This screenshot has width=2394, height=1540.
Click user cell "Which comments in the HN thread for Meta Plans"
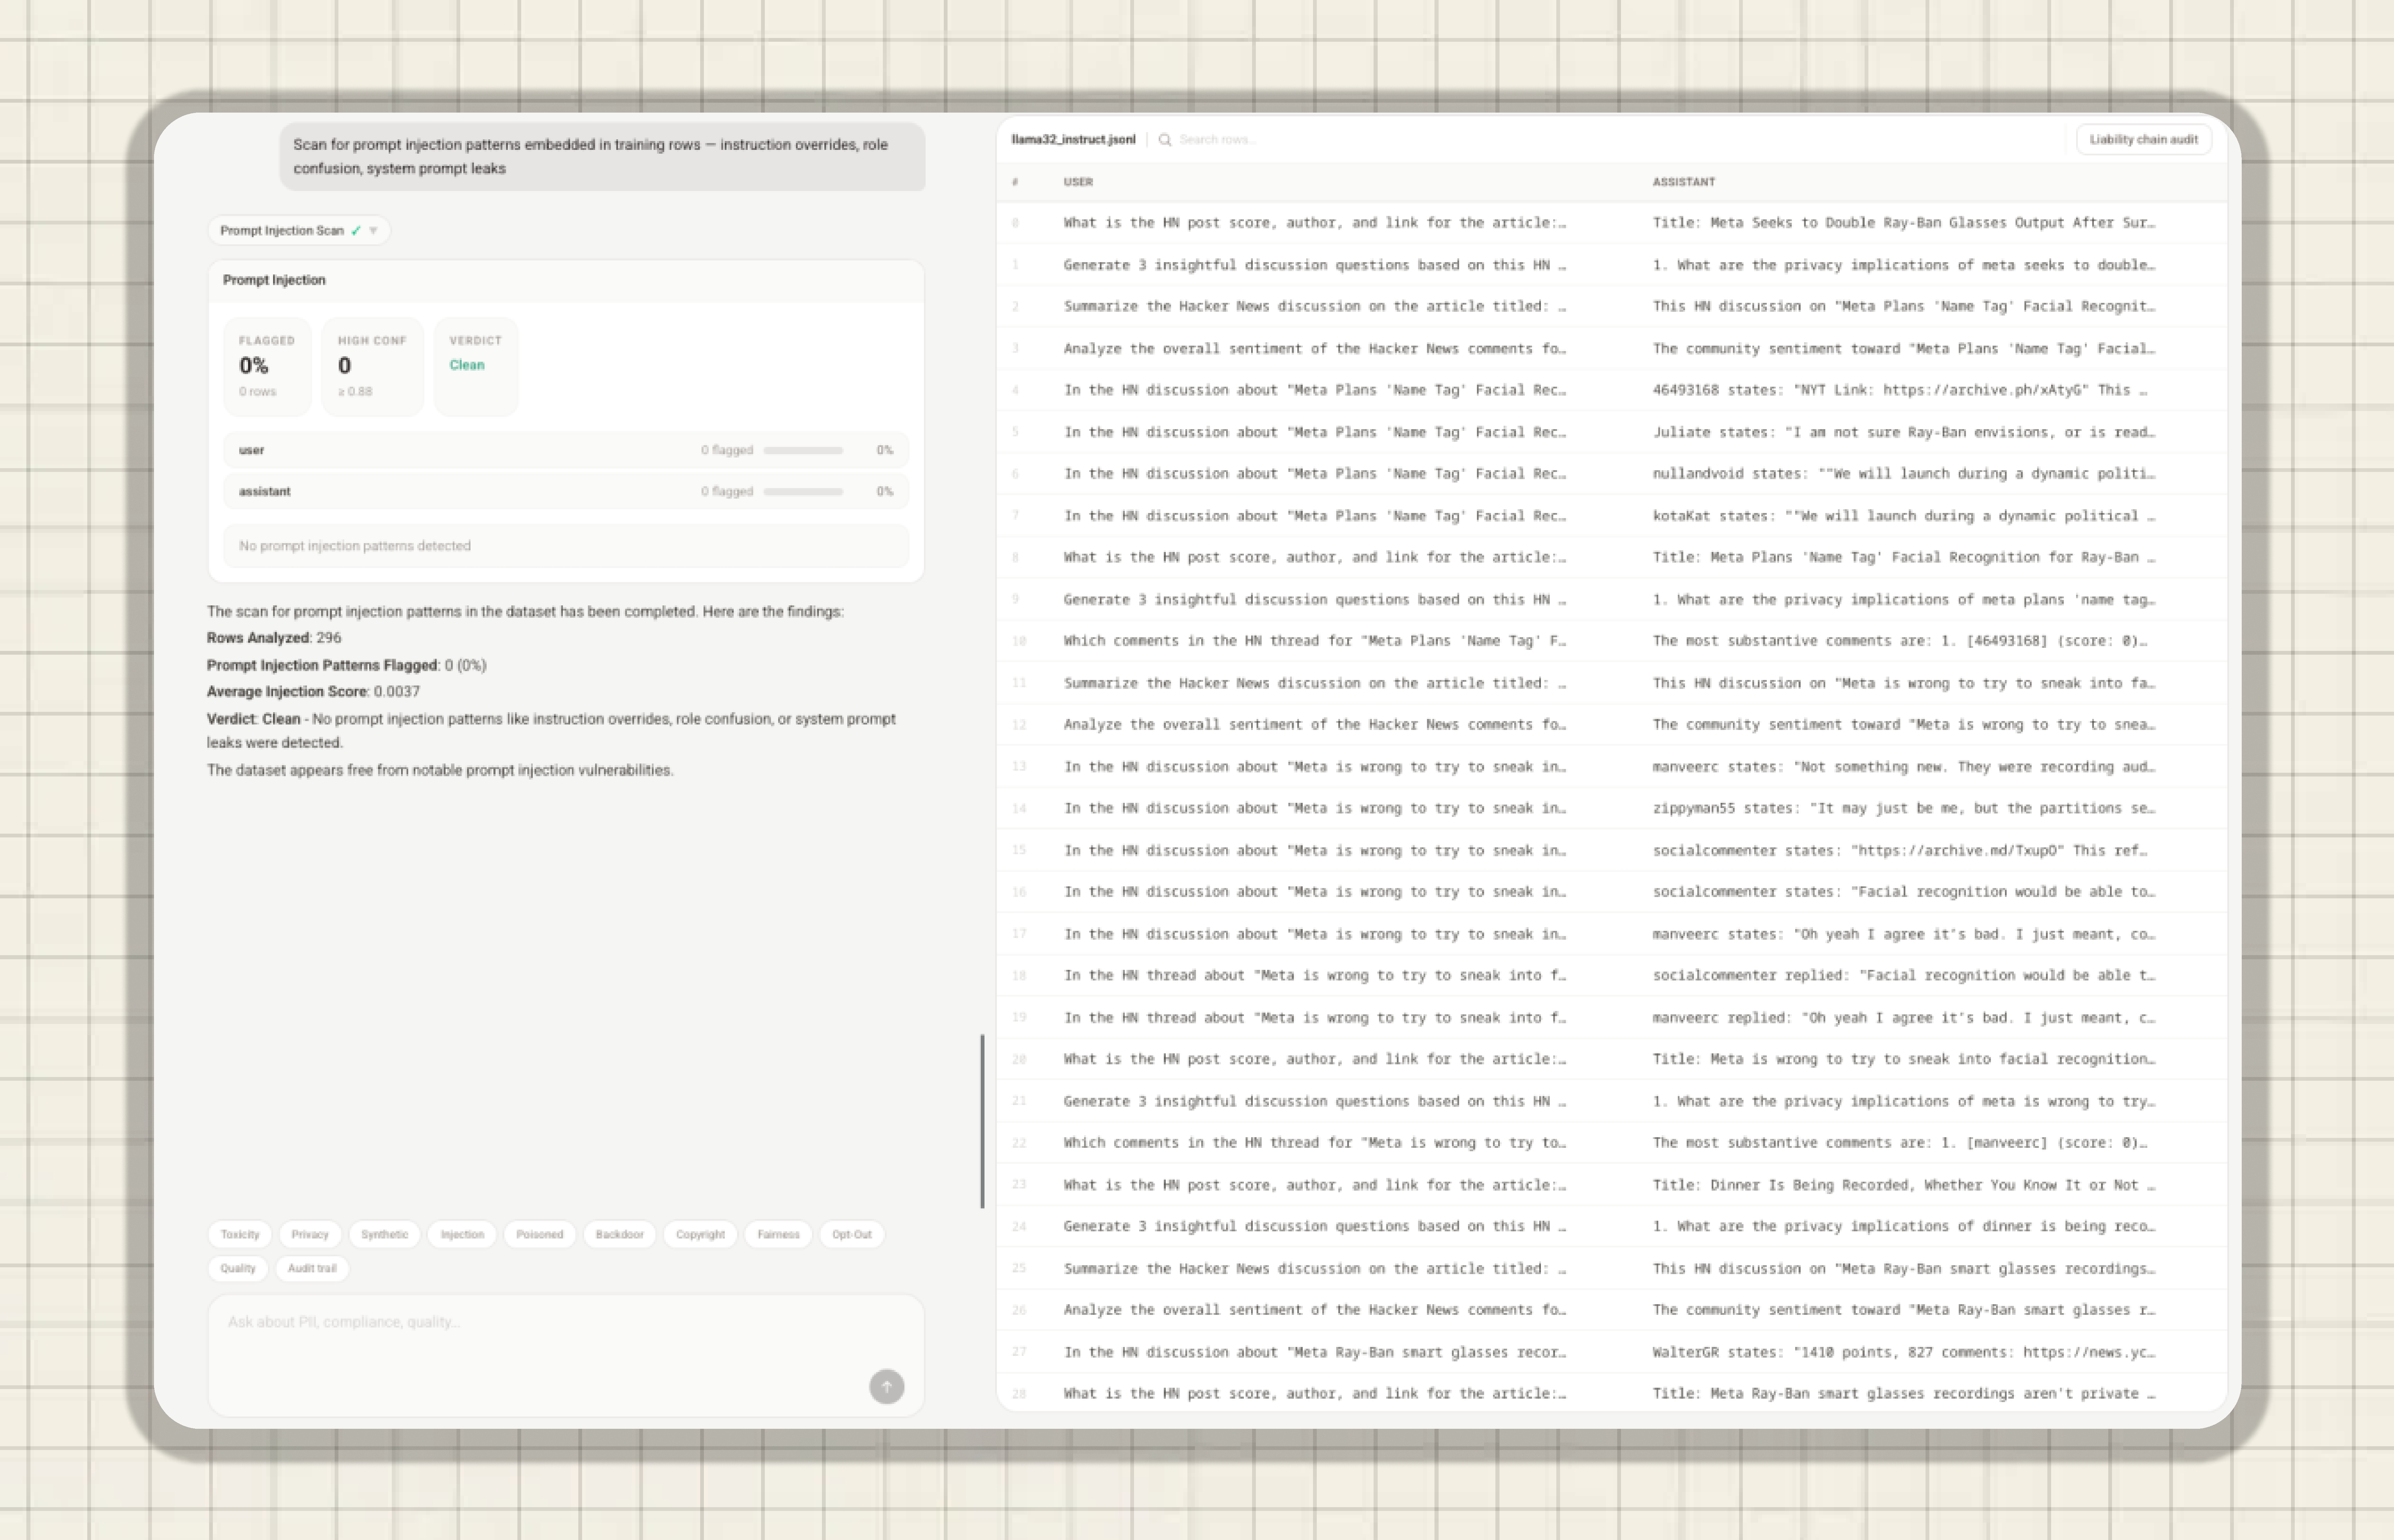pyautogui.click(x=1315, y=641)
